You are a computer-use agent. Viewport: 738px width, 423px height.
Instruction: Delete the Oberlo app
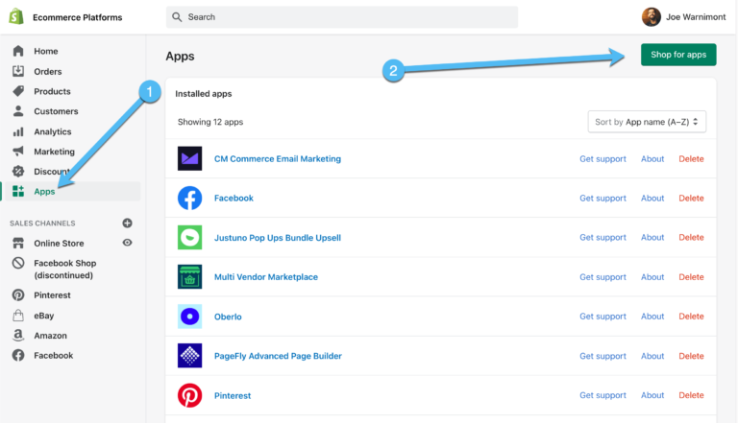[691, 317]
